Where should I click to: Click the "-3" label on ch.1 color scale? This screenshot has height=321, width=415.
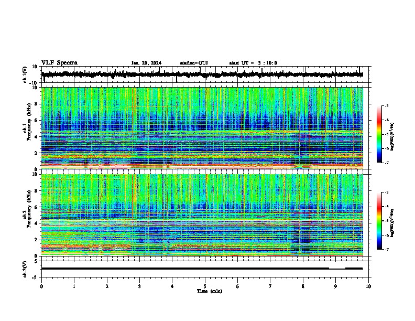(387, 105)
